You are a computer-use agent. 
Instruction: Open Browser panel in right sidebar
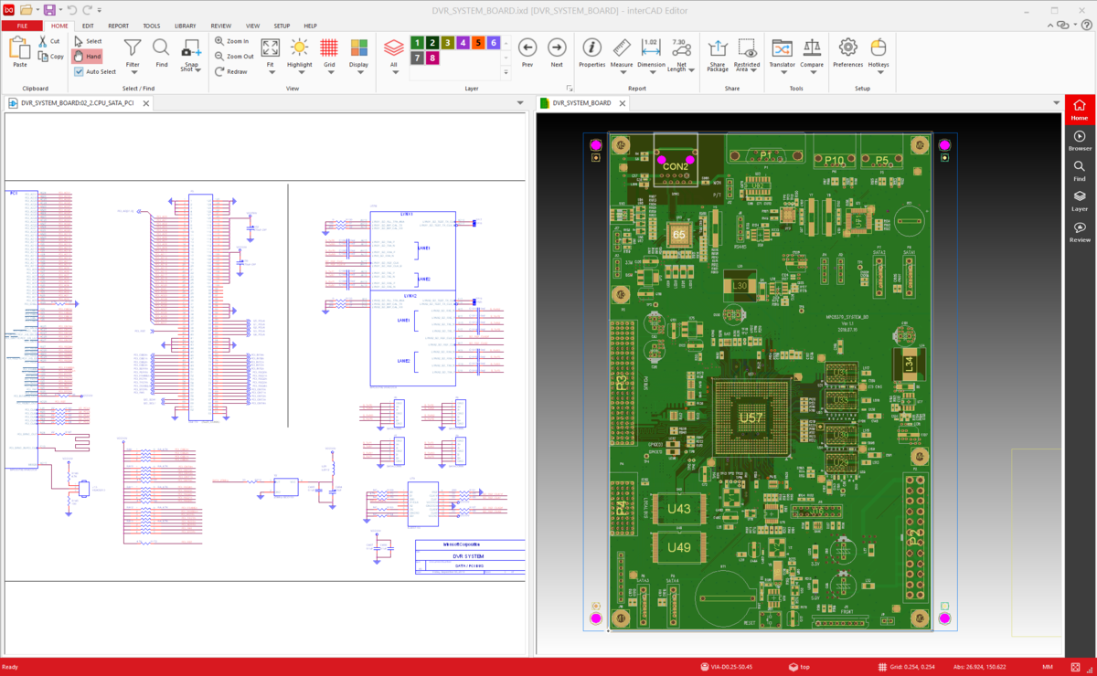click(1080, 141)
